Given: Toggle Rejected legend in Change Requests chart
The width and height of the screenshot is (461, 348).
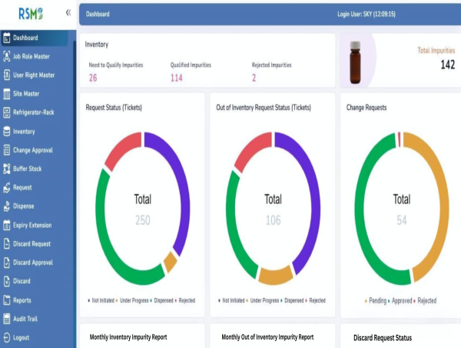Looking at the screenshot, I should 425,301.
